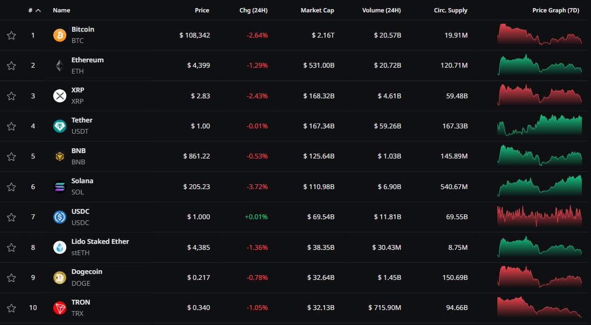The image size is (591, 325).
Task: Click the Dogecoin logo icon
Action: [59, 278]
